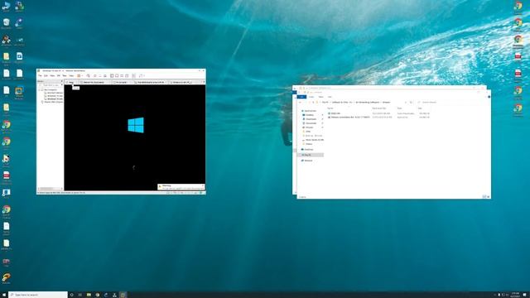The width and height of the screenshot is (530, 298).
Task: Click the VMware library search field
Action: tap(50, 85)
